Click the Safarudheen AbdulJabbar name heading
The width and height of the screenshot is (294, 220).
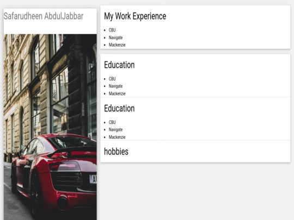[x=44, y=16]
